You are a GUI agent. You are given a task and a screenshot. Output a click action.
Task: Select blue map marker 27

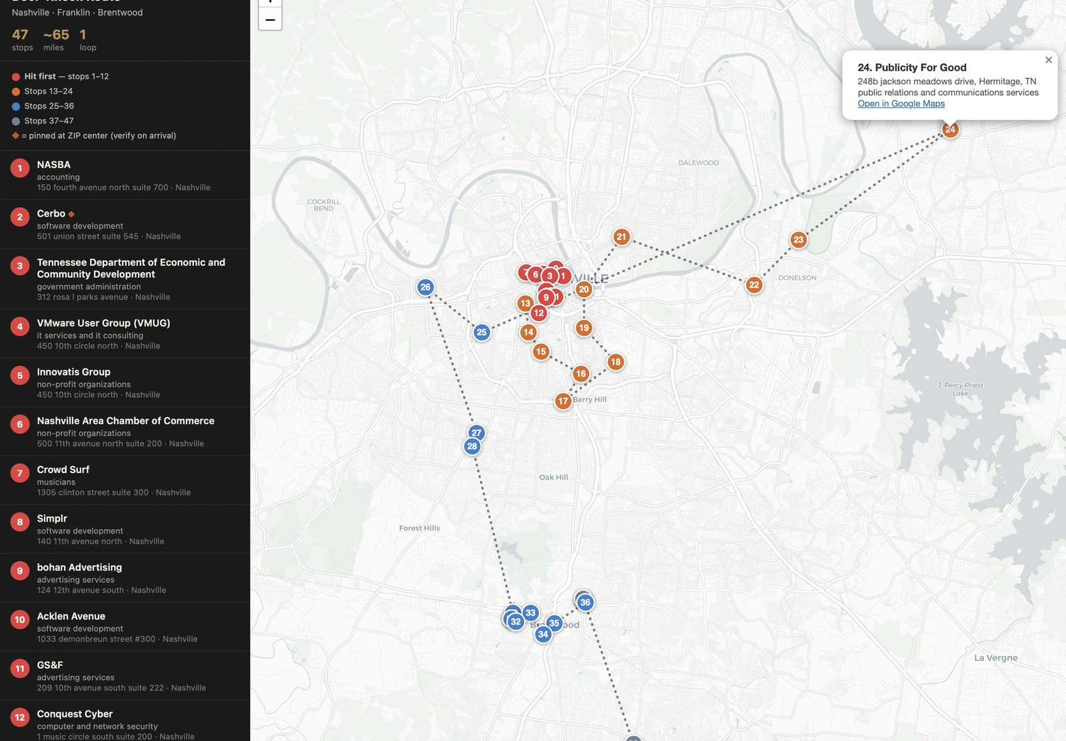[476, 432]
